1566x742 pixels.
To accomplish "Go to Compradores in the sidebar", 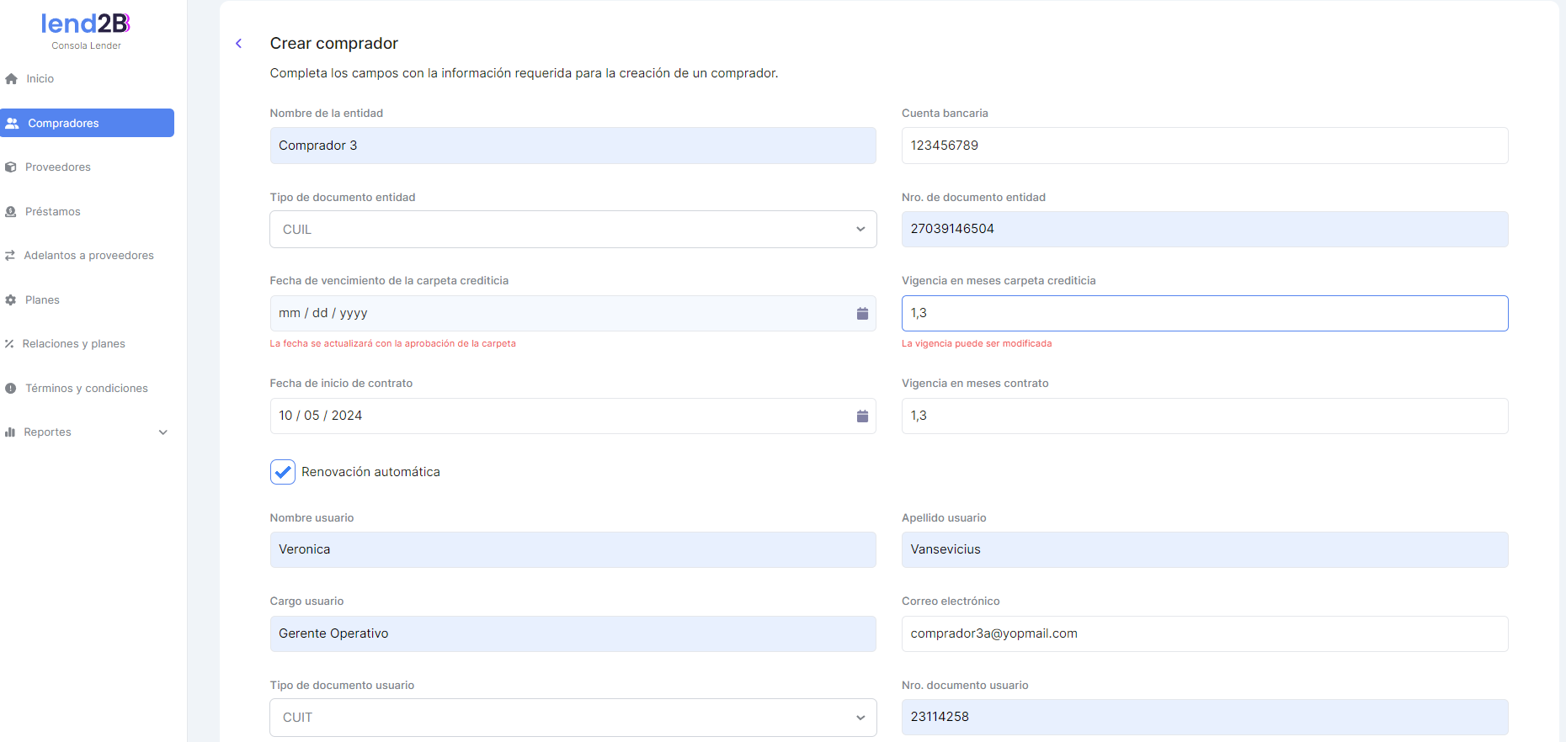I will (88, 123).
